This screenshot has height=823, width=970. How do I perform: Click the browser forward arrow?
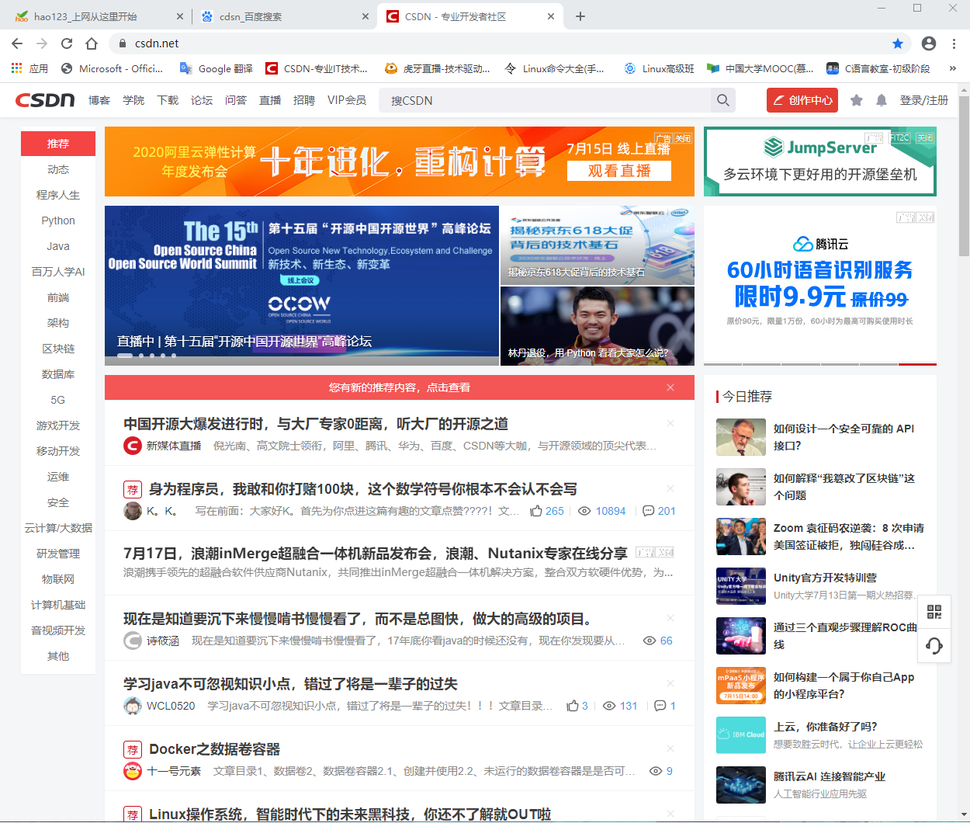(42, 43)
